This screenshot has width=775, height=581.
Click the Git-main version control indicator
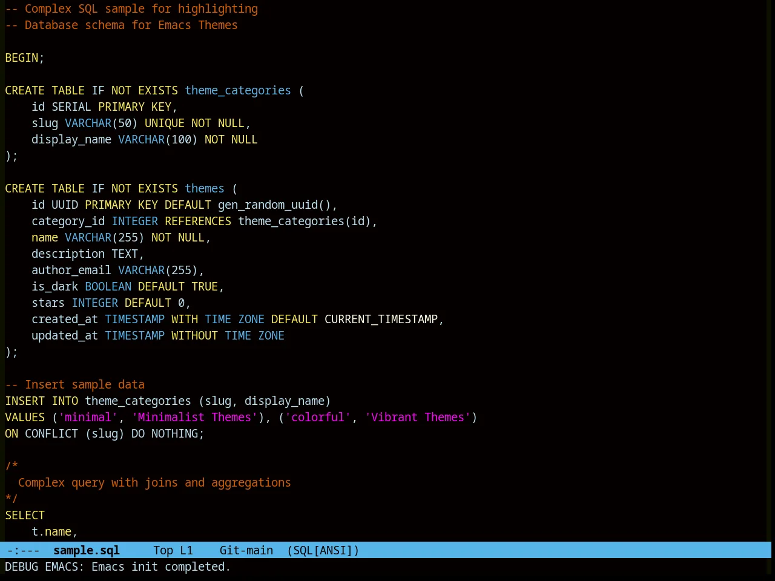point(246,550)
